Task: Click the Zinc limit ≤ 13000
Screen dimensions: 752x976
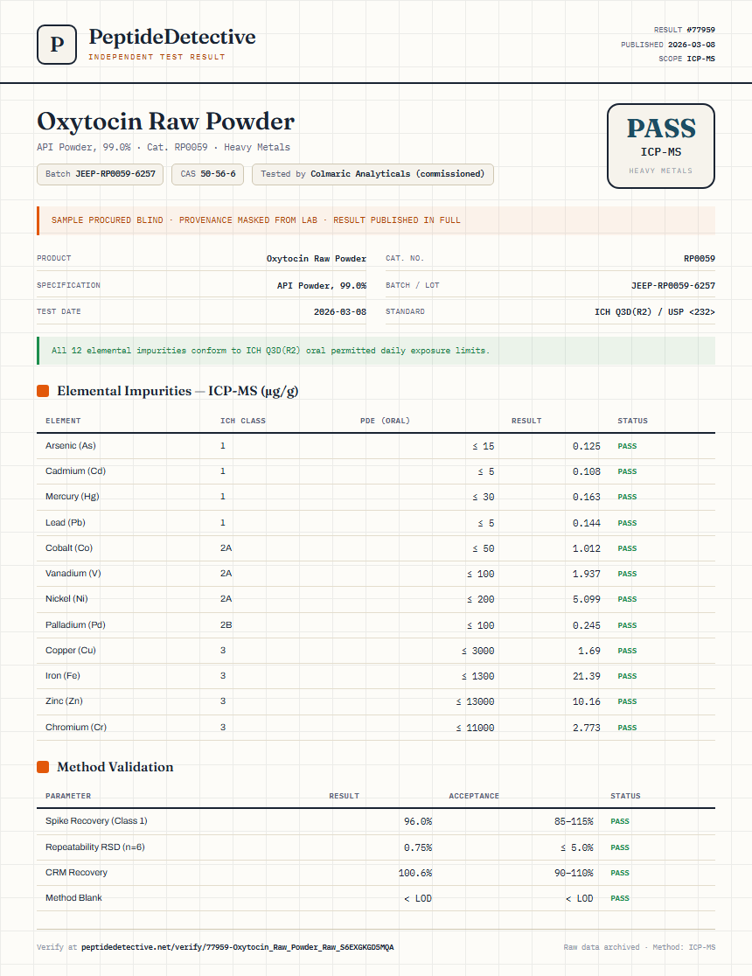Action: click(x=475, y=701)
